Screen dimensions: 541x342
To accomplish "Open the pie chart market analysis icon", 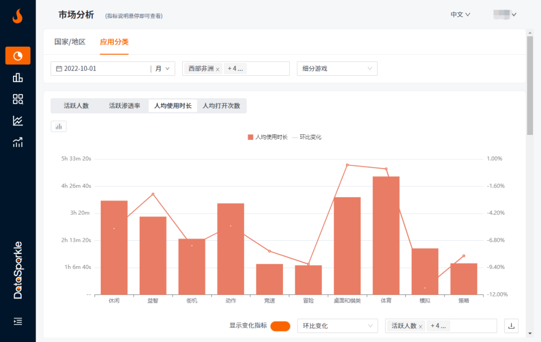I will (18, 56).
